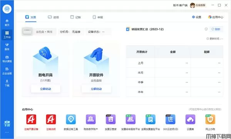This screenshot has height=139, width=231.
Task: Switch to the 发票 tab
Action: click(x=31, y=17)
